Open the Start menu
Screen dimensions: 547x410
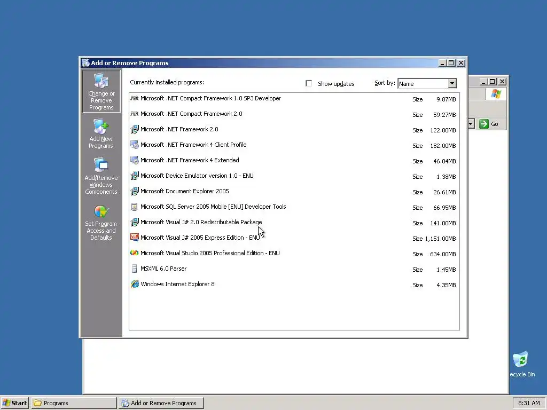pyautogui.click(x=14, y=403)
